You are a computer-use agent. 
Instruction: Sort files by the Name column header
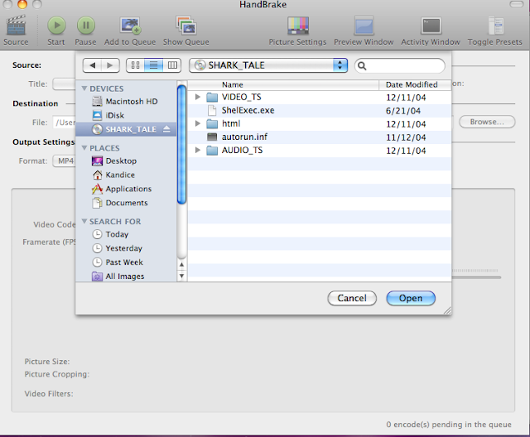pyautogui.click(x=283, y=84)
